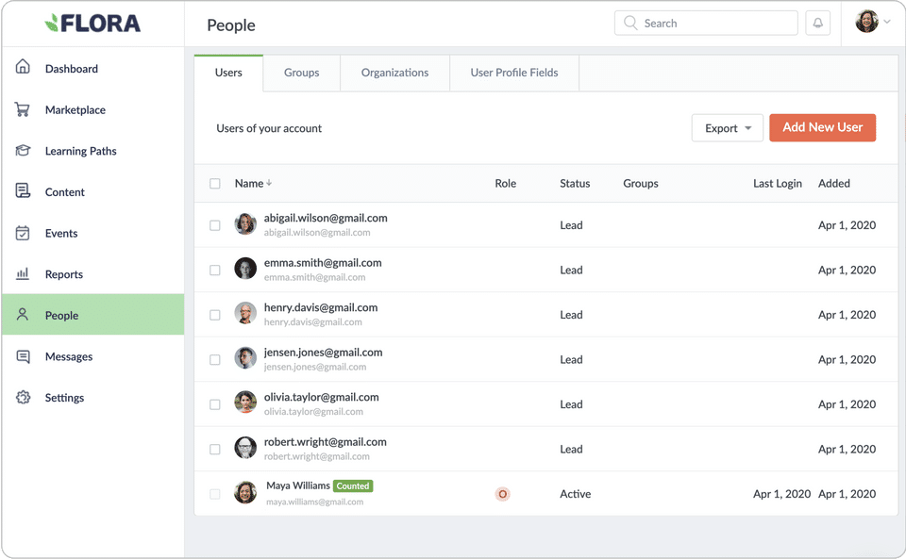Image resolution: width=906 pixels, height=559 pixels.
Task: Open Maya Williams user name link
Action: point(298,485)
